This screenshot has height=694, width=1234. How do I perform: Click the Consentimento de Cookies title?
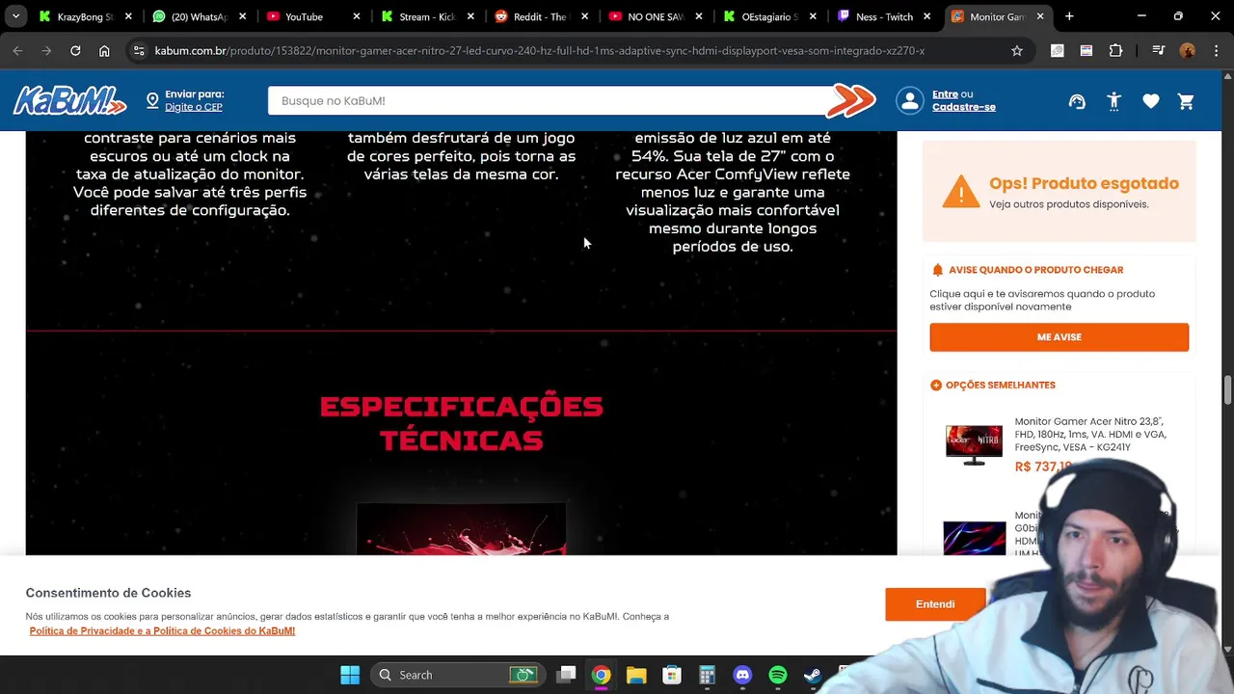click(x=108, y=593)
